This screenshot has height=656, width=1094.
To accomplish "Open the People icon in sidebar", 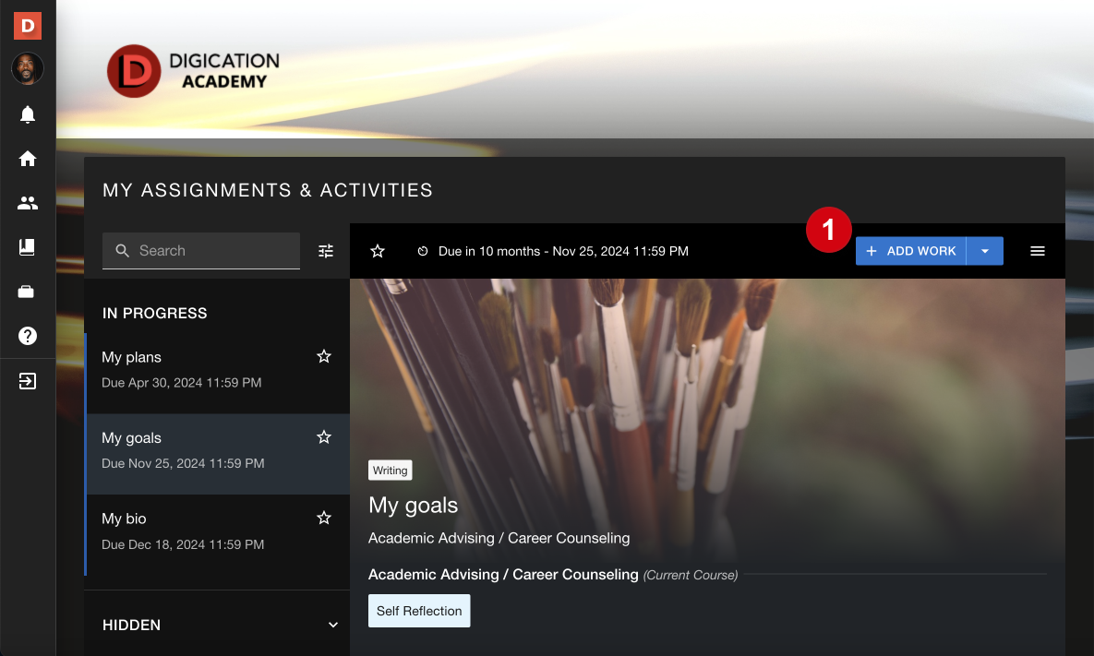I will pos(28,203).
